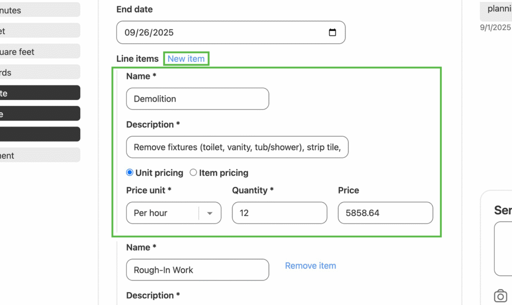
Task: Choose the Item pricing radio option
Action: tap(193, 173)
